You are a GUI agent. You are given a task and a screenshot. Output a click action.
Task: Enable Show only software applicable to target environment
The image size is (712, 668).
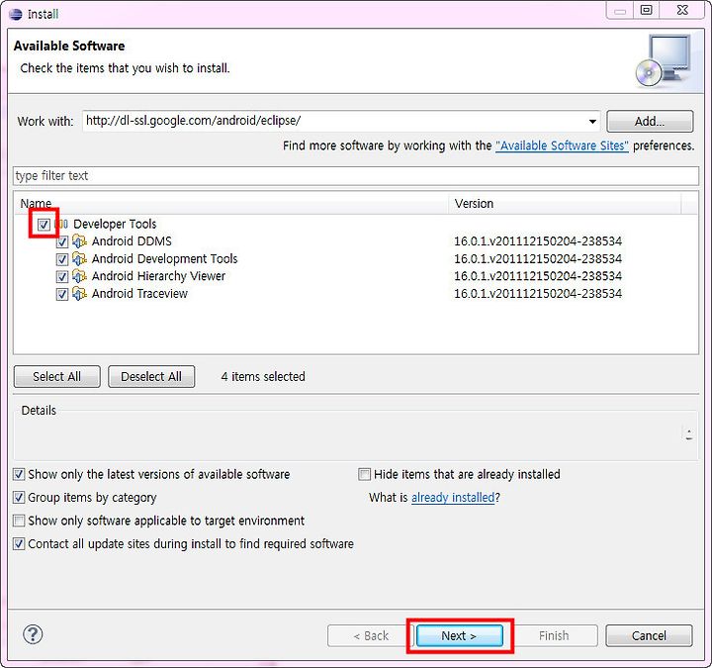coord(19,521)
